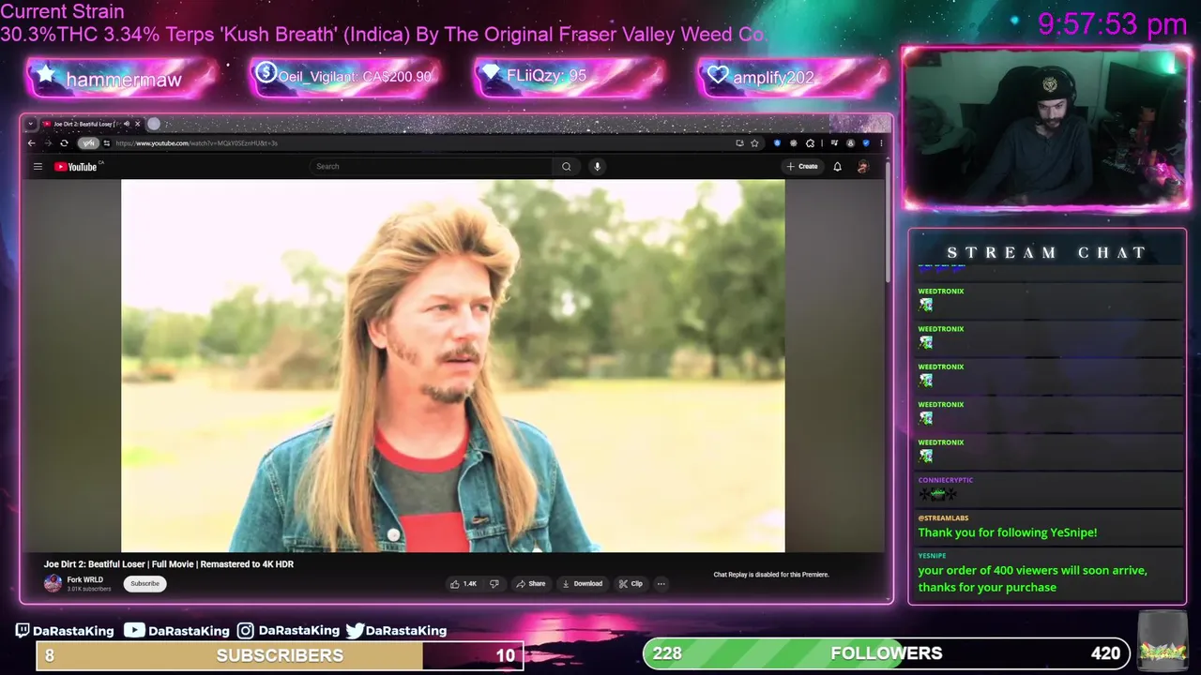1201x675 pixels.
Task: Open the more actions three-dot menu
Action: [661, 584]
